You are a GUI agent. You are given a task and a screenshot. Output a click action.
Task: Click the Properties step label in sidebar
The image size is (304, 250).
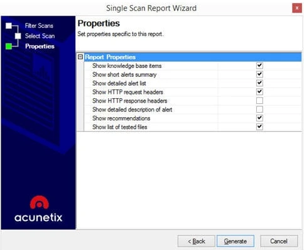point(40,46)
